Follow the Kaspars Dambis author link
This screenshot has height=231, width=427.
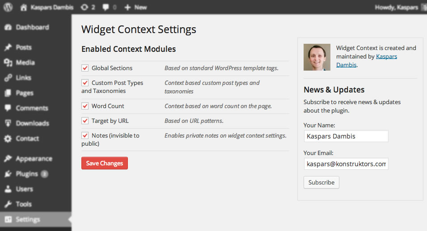pyautogui.click(x=367, y=61)
